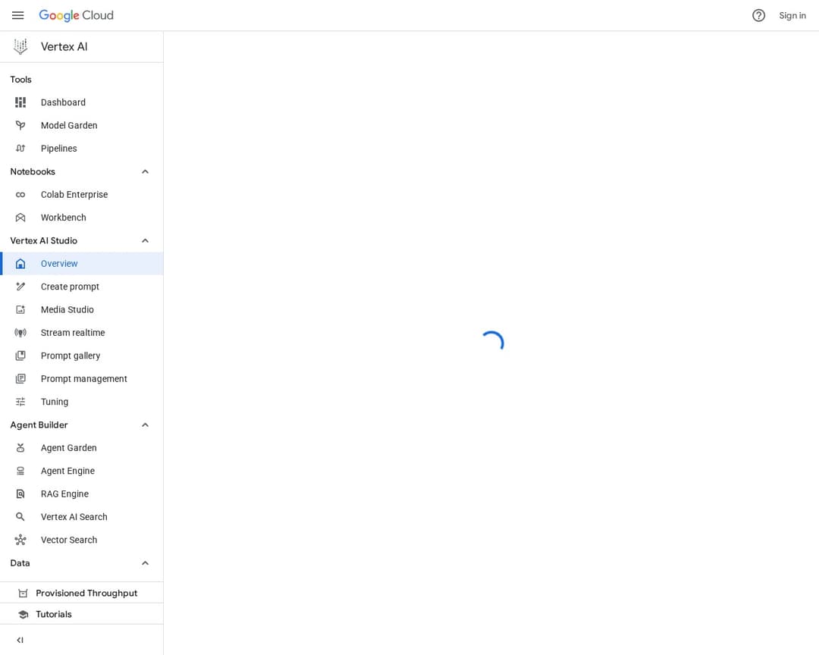819x655 pixels.
Task: Click the Data section heading
Action: 20,563
